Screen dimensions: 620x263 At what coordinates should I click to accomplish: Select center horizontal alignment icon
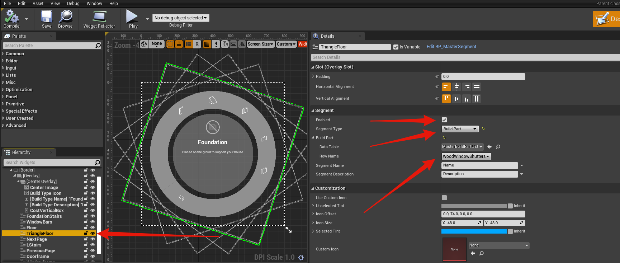pos(456,87)
